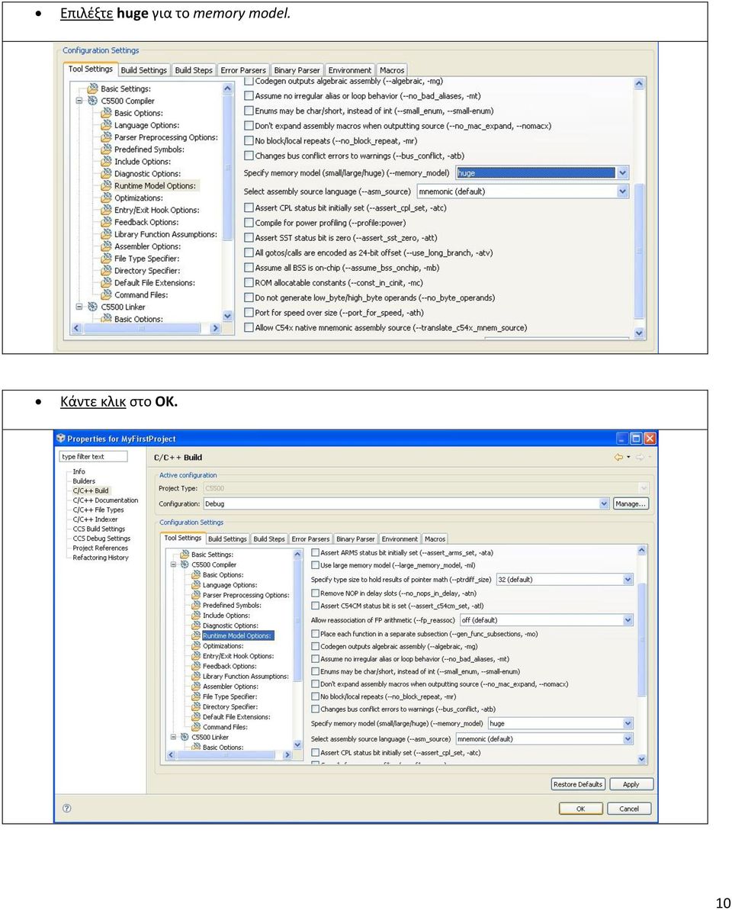Click the Predefined Symbols icon in the Properties window tree
The image size is (732, 910).
point(196,606)
